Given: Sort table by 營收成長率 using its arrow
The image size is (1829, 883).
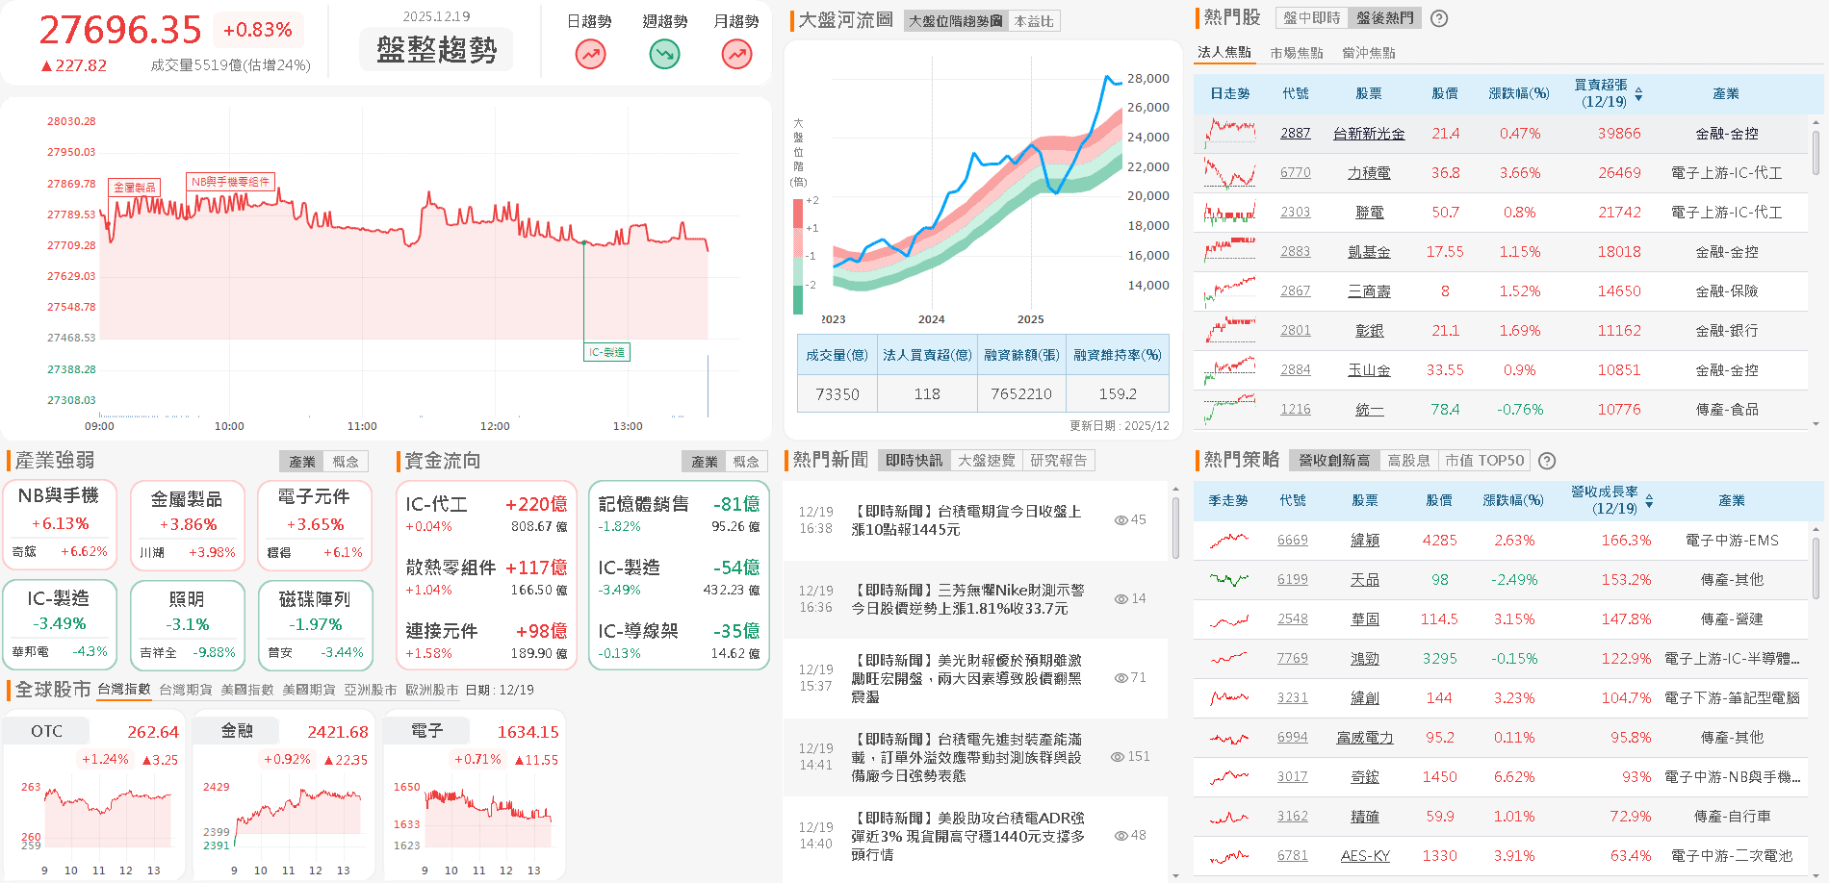Looking at the screenshot, I should [1649, 500].
